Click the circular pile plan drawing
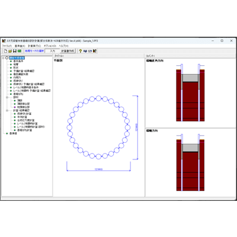237x237 pixels. (98, 127)
